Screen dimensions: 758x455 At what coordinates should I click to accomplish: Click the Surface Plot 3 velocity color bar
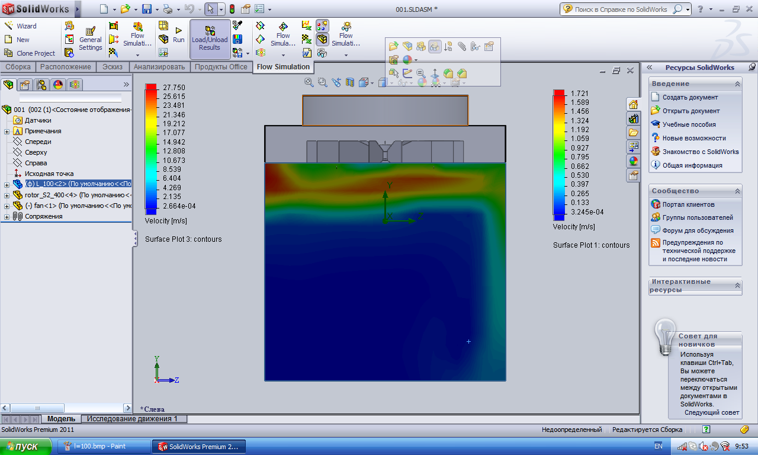[x=150, y=149]
